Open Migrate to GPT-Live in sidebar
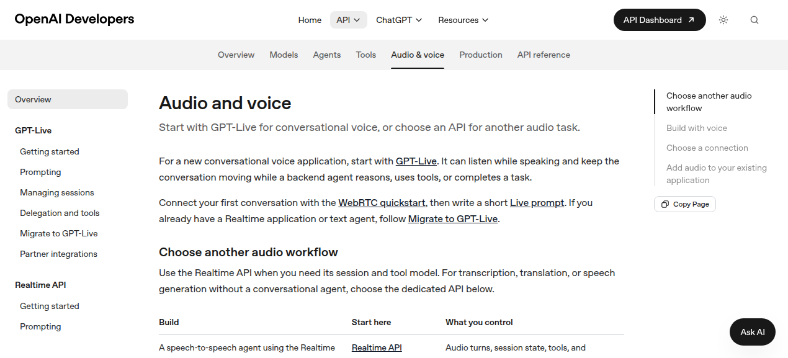This screenshot has width=788, height=358. (x=59, y=233)
